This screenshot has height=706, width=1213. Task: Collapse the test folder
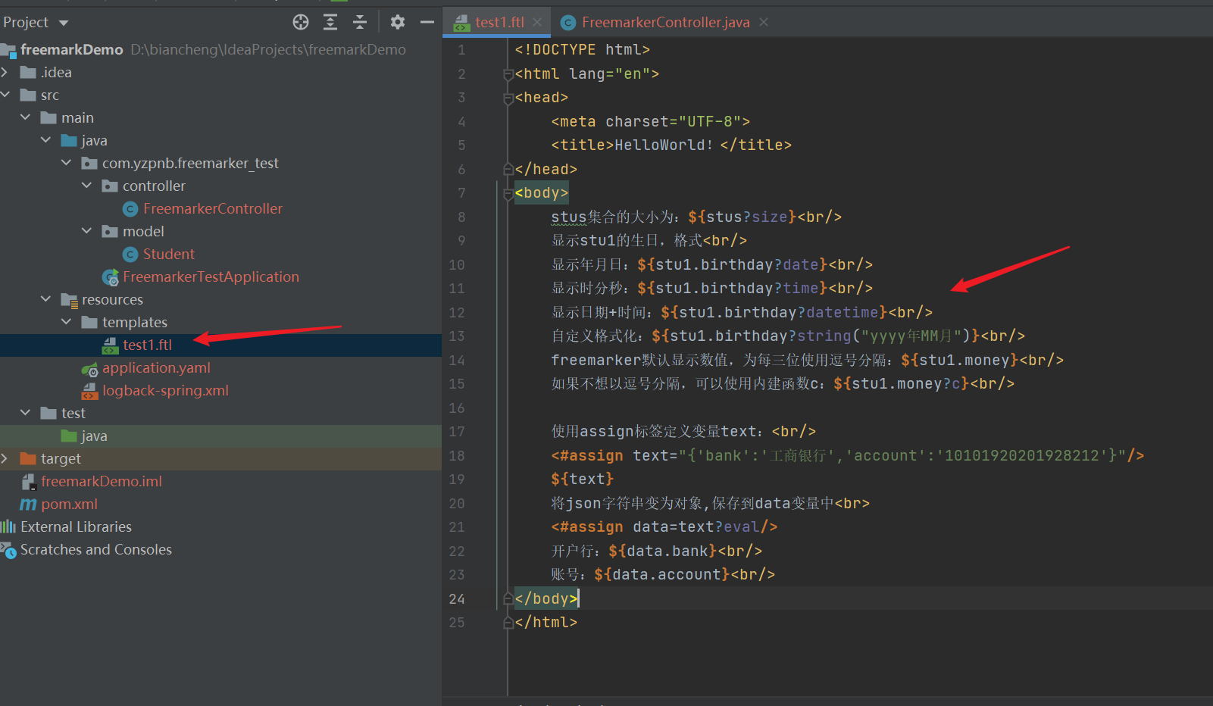pyautogui.click(x=25, y=413)
